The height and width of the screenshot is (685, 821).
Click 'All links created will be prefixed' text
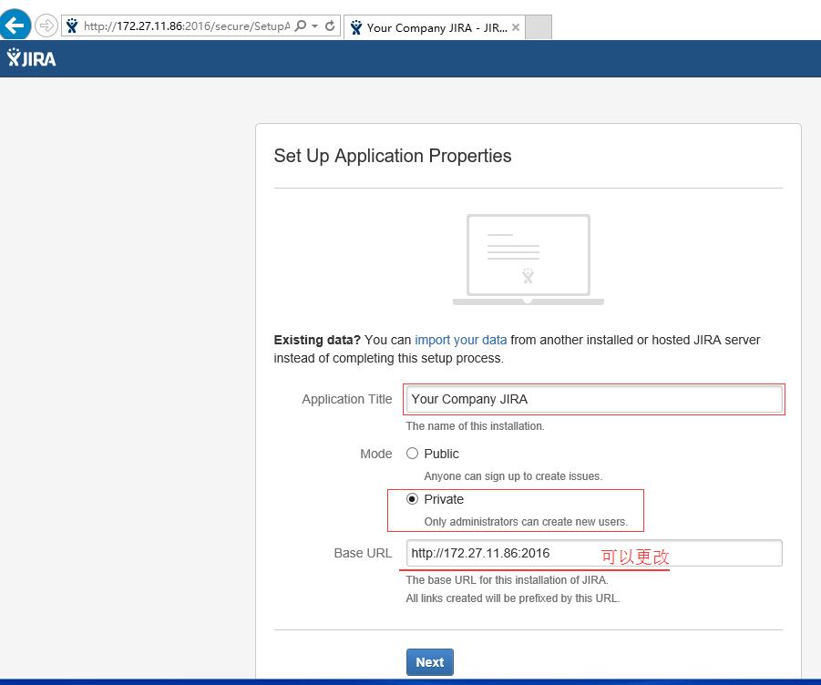point(513,598)
